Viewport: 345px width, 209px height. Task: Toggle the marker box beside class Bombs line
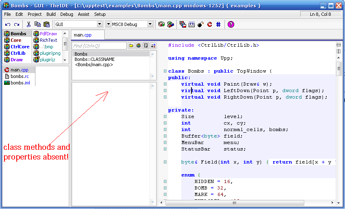tap(165, 71)
